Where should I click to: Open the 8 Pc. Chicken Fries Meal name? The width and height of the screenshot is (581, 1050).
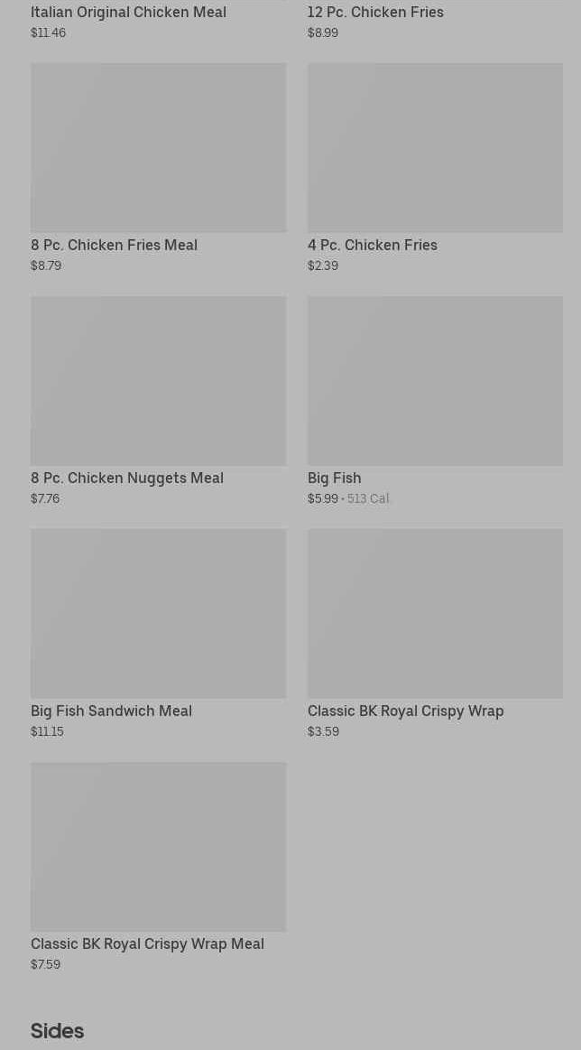coord(114,246)
